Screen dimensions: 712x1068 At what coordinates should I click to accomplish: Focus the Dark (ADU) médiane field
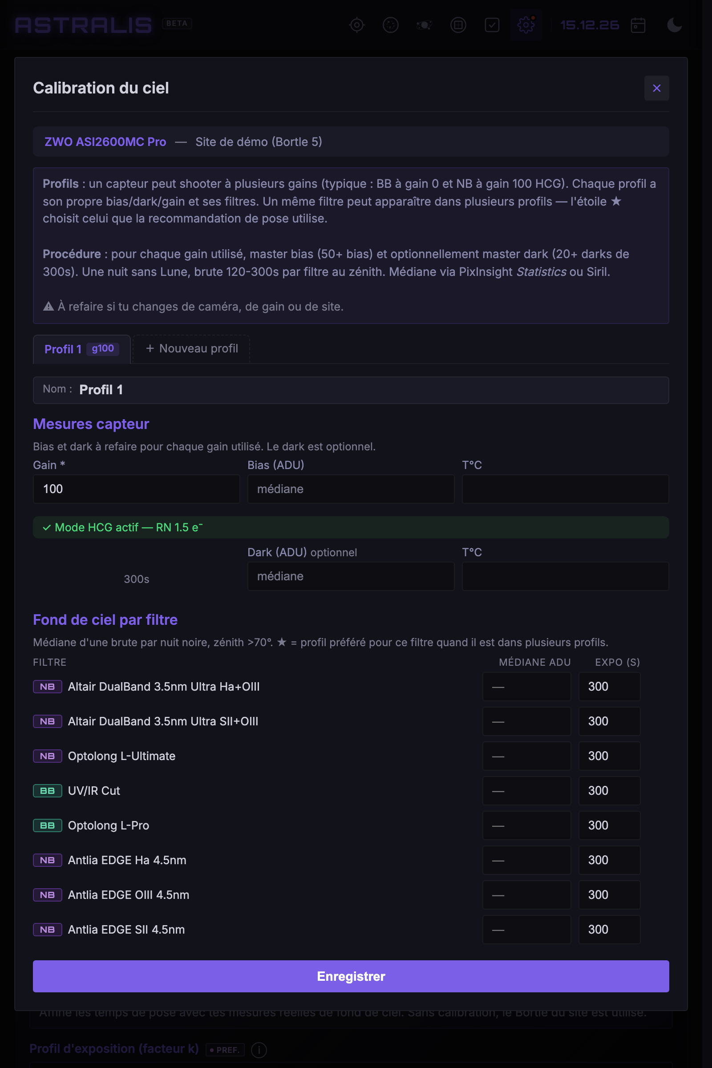pyautogui.click(x=351, y=576)
